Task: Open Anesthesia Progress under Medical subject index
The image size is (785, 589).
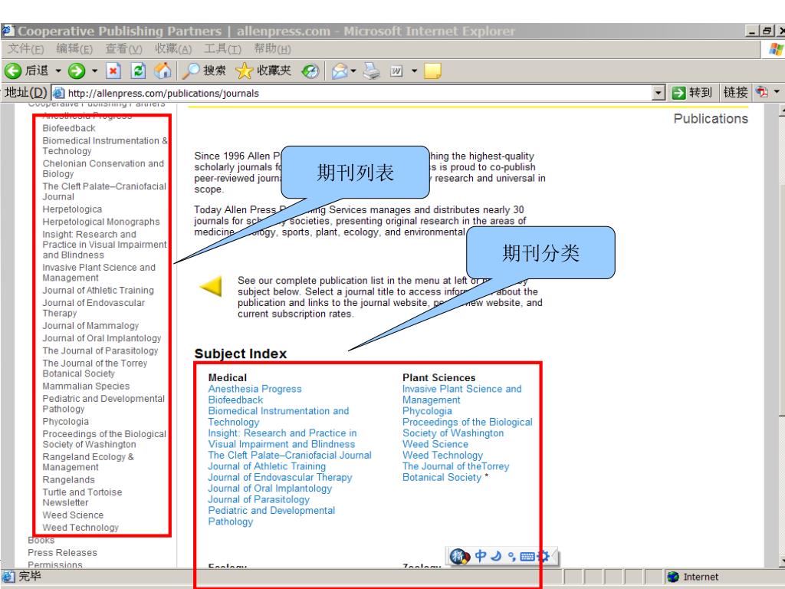Action: coord(255,389)
